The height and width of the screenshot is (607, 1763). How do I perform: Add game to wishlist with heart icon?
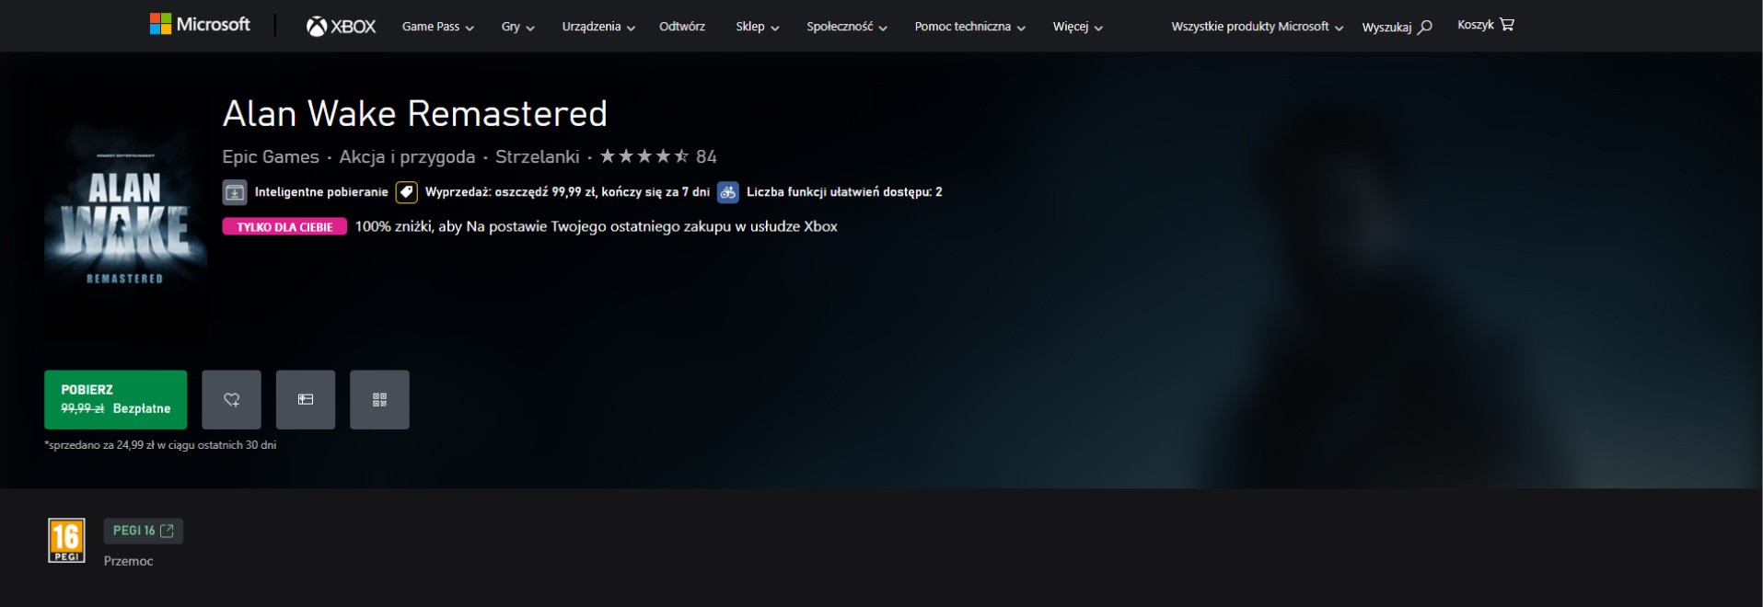click(231, 399)
